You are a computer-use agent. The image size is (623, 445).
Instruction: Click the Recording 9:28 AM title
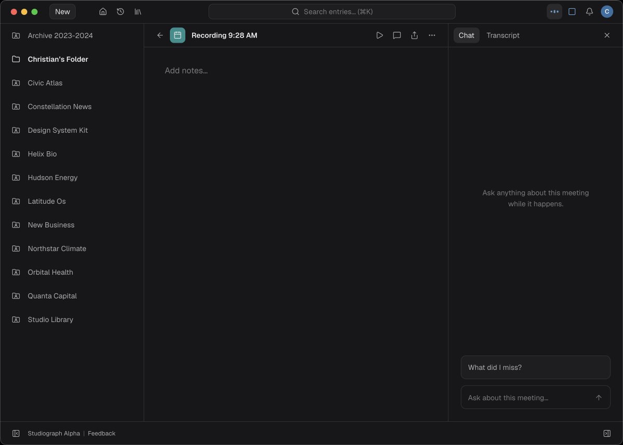tap(224, 35)
